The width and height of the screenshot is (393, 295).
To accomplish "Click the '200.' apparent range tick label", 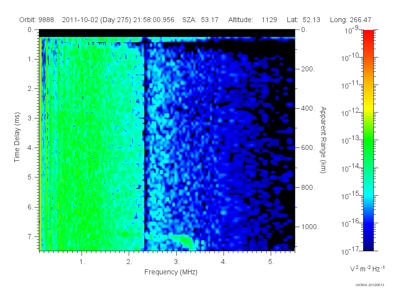I will pos(308,69).
